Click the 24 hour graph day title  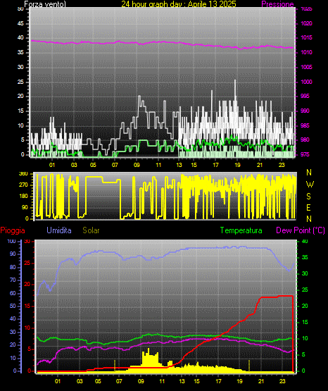tap(179, 4)
